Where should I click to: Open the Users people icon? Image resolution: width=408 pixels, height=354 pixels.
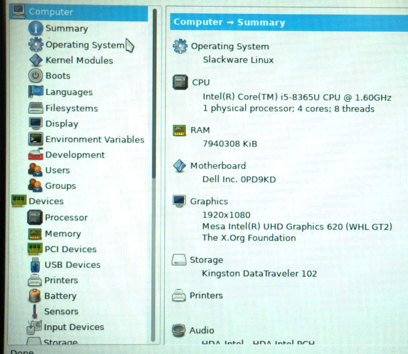coord(35,170)
